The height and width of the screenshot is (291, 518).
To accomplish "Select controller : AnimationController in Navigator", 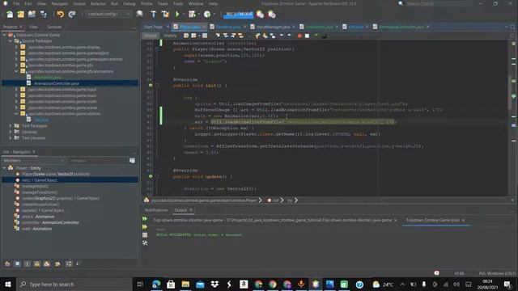I will click(x=50, y=222).
